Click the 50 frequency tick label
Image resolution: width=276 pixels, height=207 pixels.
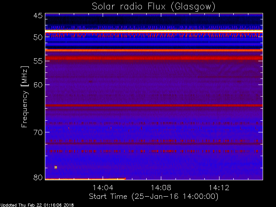pos(38,38)
